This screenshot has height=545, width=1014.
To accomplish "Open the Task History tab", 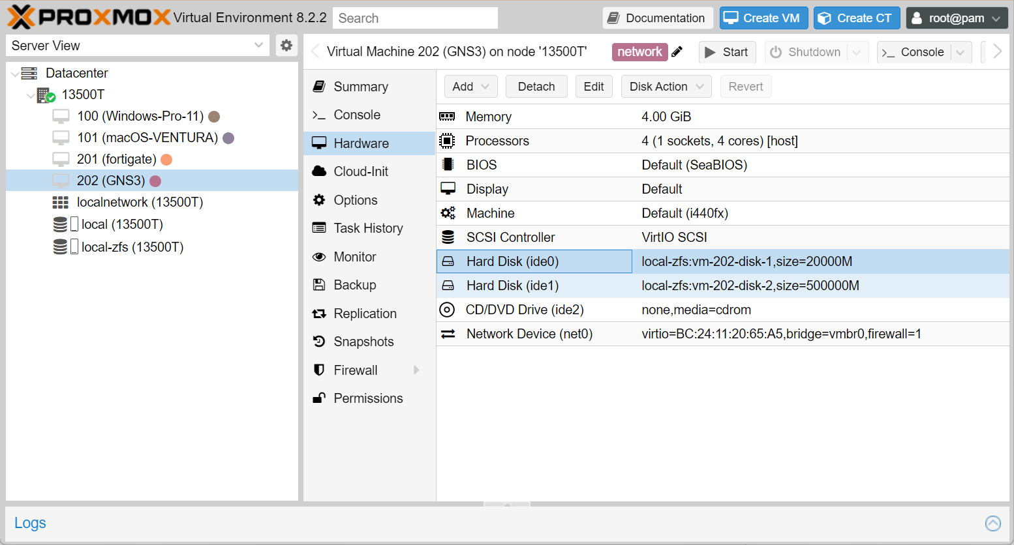I will [x=369, y=228].
